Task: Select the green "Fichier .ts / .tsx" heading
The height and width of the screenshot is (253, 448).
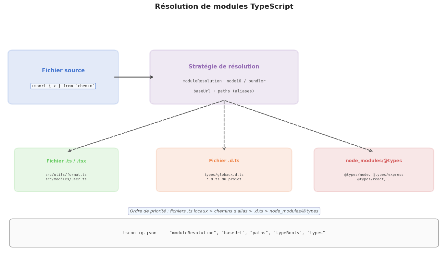Action: coord(66,161)
